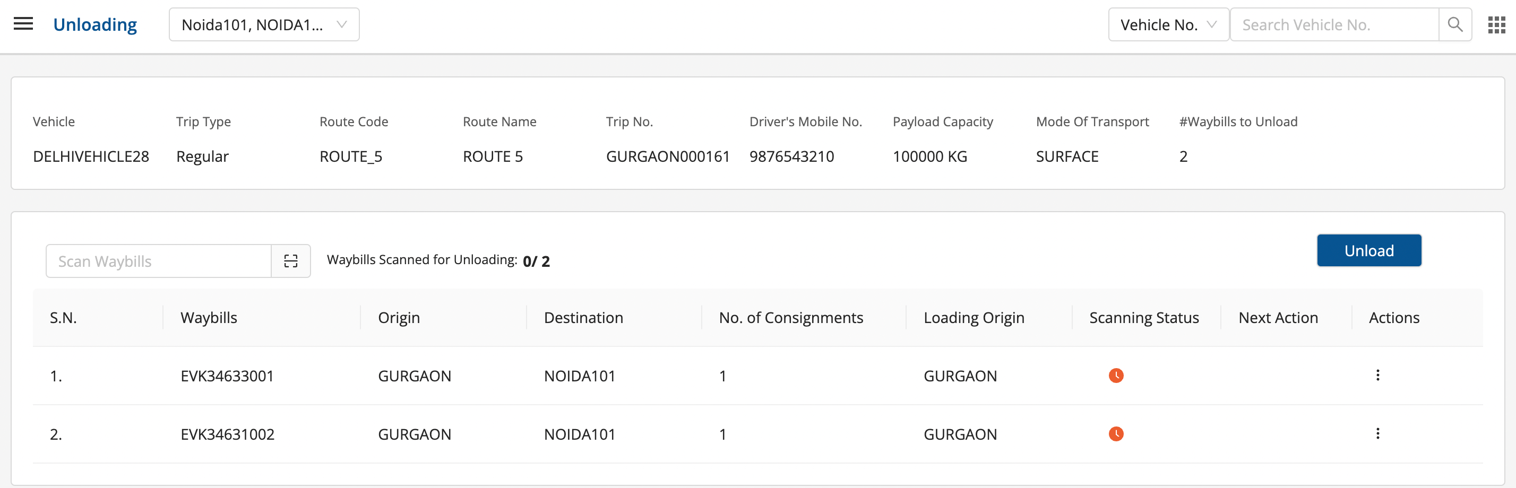Viewport: 1516px width, 488px height.
Task: Select waybill EVK34631002 row
Action: 227,434
